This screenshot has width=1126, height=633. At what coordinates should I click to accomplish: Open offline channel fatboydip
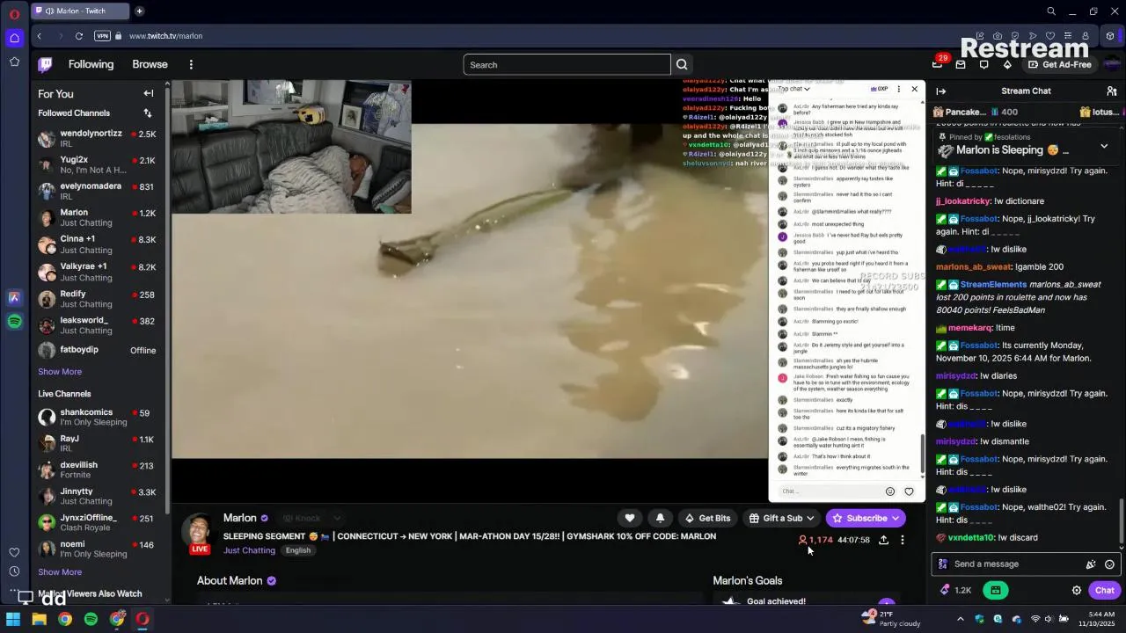click(97, 351)
